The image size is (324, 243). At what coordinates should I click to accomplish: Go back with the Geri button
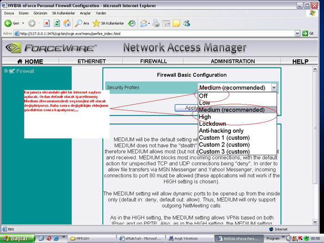pos(12,23)
